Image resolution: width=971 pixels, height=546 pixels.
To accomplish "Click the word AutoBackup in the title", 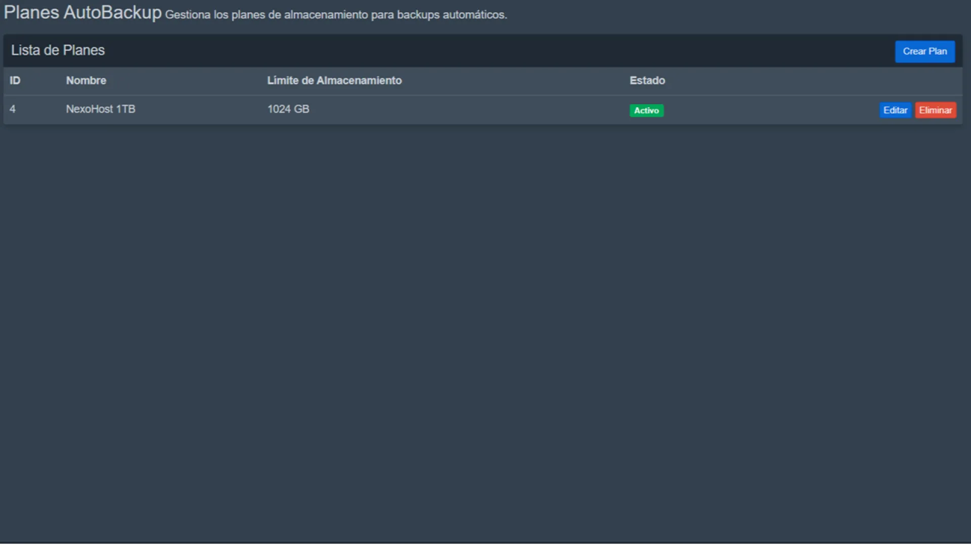I will click(112, 13).
